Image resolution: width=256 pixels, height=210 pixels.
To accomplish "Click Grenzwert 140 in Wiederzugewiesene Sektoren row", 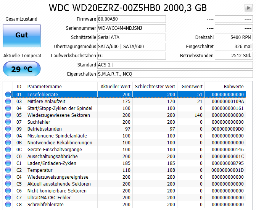I will point(198,115).
